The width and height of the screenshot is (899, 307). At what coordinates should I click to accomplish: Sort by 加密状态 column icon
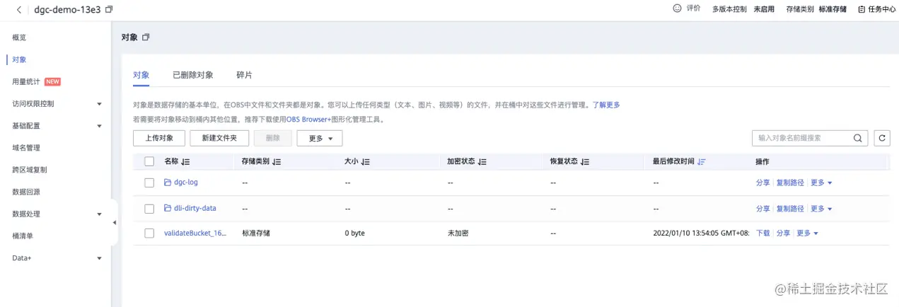482,162
